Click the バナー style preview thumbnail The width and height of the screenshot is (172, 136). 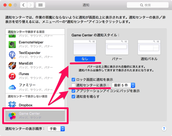pos(117,47)
